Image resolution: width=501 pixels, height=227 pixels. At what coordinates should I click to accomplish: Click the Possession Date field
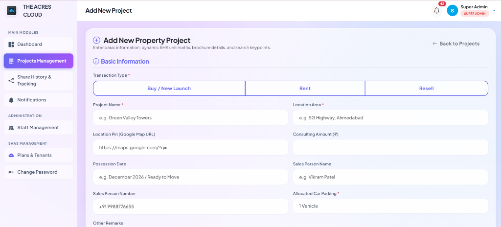point(190,177)
